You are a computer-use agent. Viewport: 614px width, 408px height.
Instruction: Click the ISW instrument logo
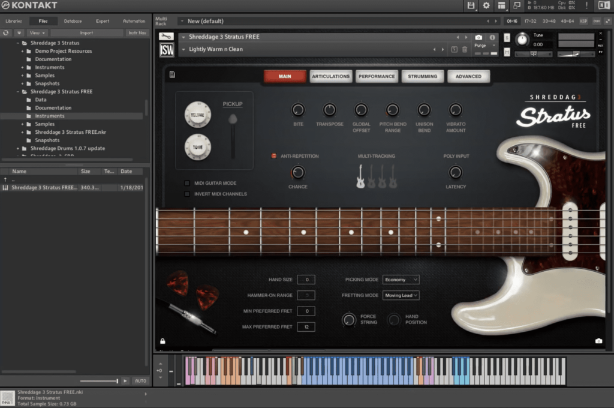tap(167, 50)
